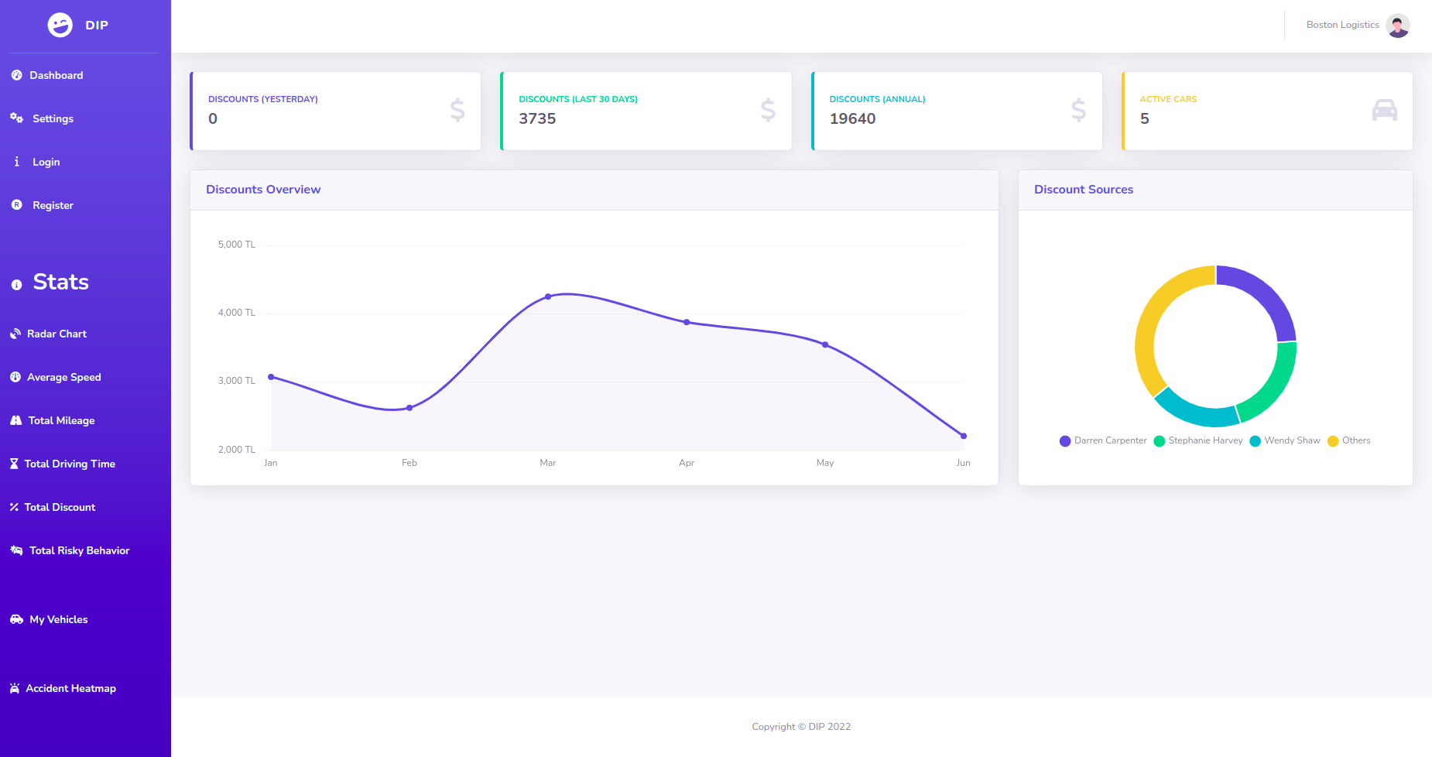Click the Mar data point on line chart
The height and width of the screenshot is (757, 1432).
coord(548,296)
